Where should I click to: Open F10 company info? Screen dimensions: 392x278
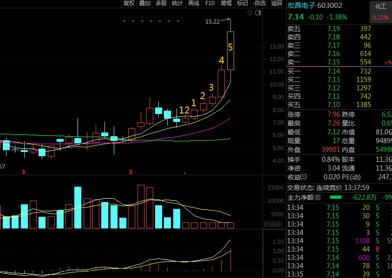click(210, 3)
